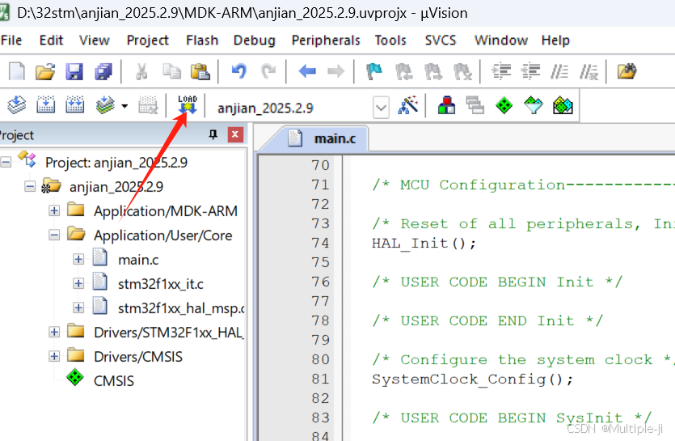Insert a bookmark with the flag icon

pos(374,71)
